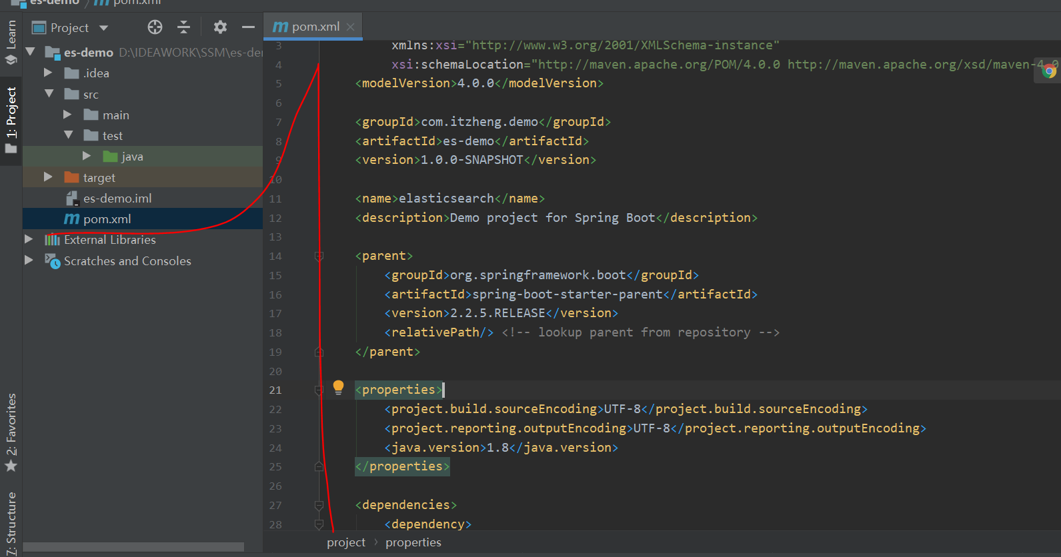Viewport: 1061px width, 557px height.
Task: Open in Chrome browser icon in editor
Action: [x=1050, y=71]
